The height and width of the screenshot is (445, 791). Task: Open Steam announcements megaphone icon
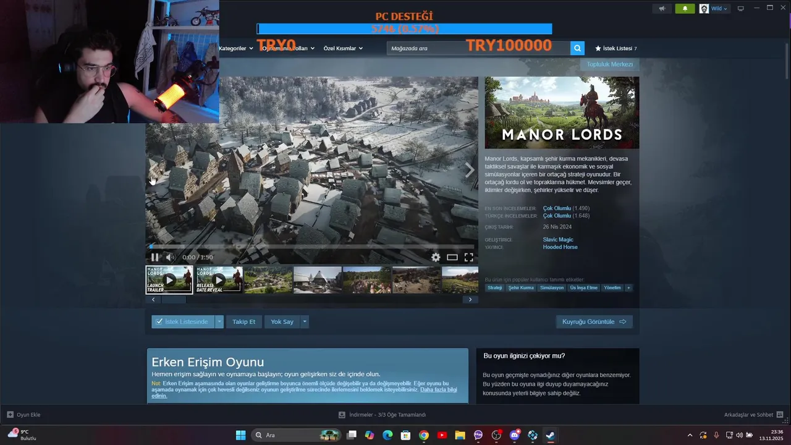coord(662,9)
